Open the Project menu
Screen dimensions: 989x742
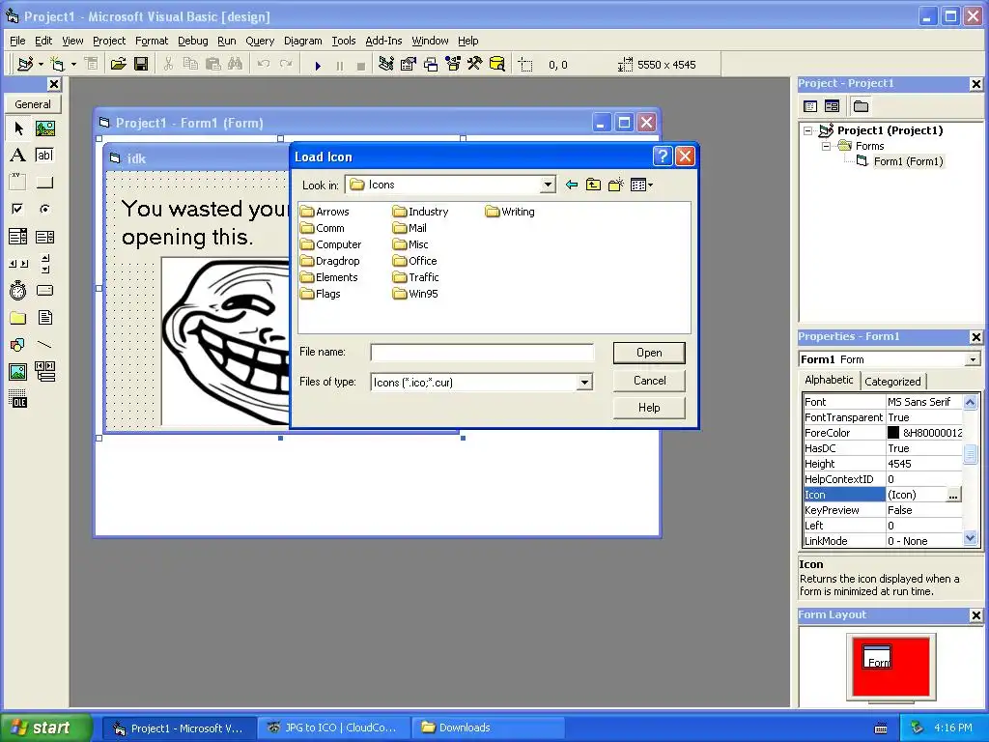(x=109, y=41)
